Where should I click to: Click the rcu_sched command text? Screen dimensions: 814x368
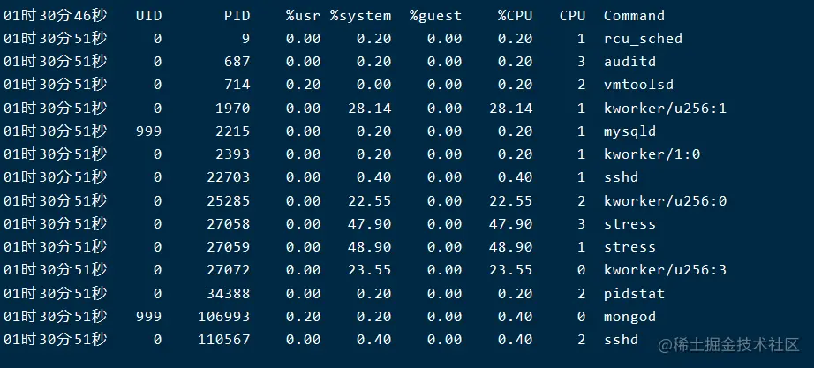click(643, 39)
